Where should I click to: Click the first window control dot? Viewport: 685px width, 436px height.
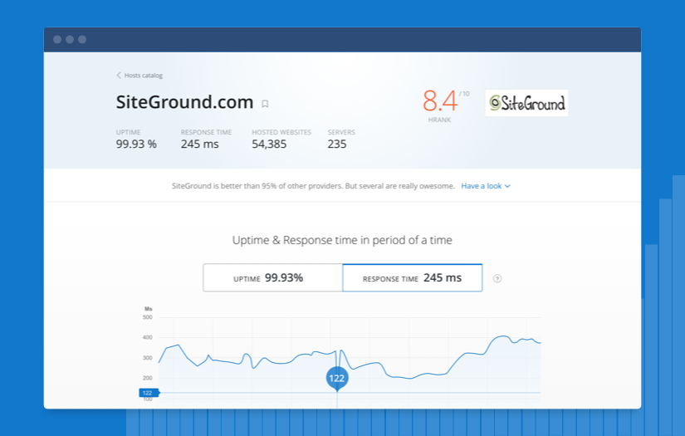pyautogui.click(x=57, y=39)
